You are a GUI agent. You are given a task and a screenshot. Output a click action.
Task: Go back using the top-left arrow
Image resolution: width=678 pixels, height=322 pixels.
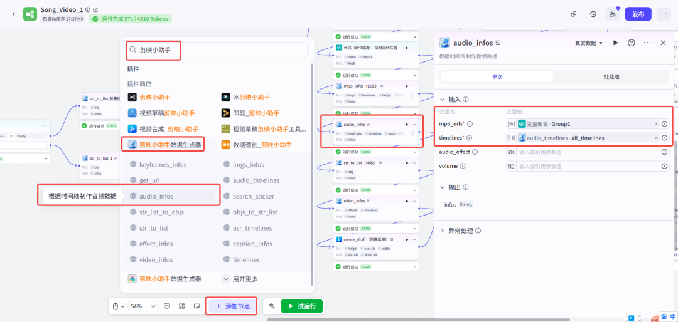click(x=13, y=14)
